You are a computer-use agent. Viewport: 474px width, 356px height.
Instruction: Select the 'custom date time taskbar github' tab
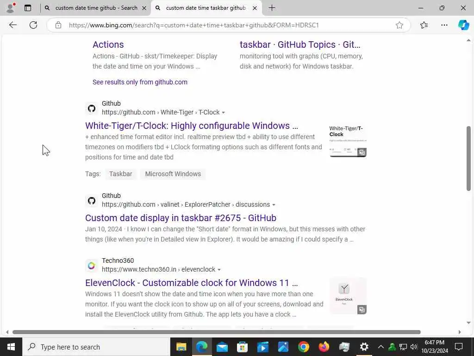[x=206, y=8]
